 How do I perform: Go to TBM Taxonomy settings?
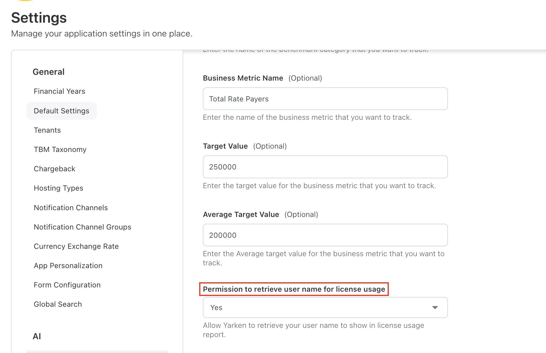[60, 150]
